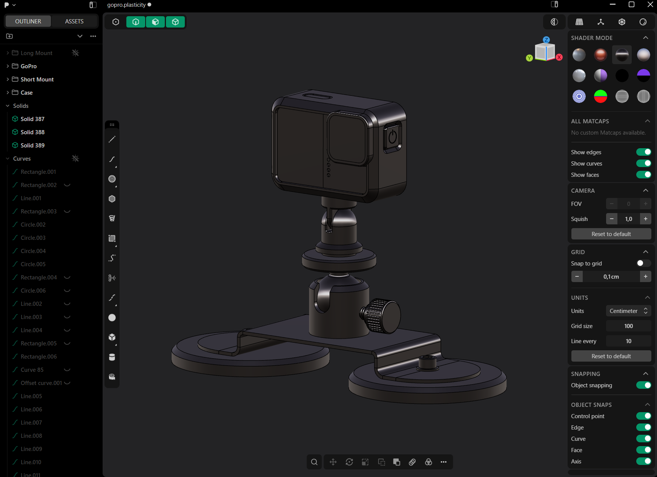Collapse the OBJECT SNAPS section

click(x=648, y=405)
